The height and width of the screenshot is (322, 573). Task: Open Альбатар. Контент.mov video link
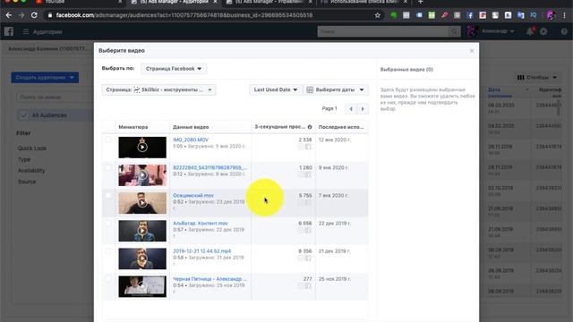click(x=201, y=224)
